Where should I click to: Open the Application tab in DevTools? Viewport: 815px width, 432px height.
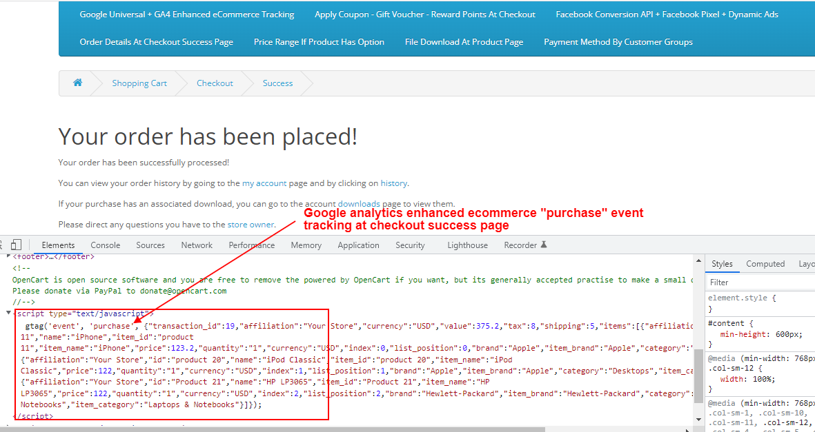[358, 245]
